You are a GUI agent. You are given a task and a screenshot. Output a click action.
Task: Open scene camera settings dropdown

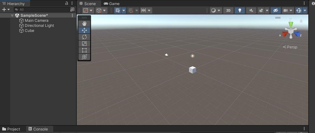pos(288,10)
